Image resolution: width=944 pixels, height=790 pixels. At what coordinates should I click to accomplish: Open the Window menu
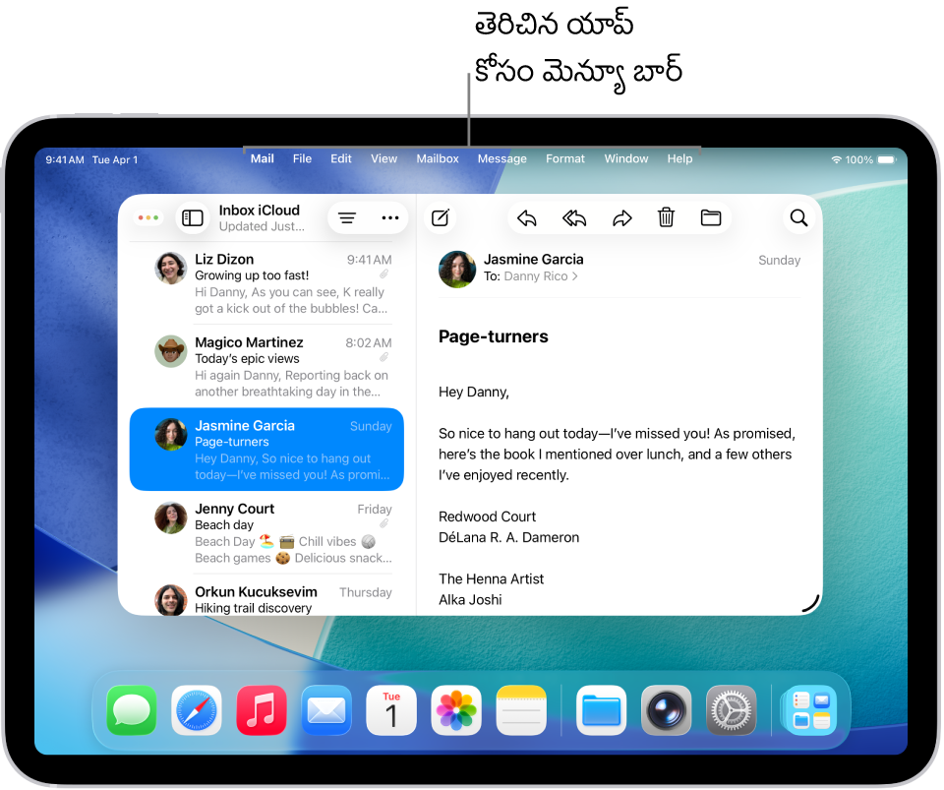626,158
